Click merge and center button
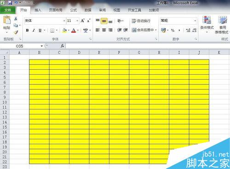Viewport: 230px width, 169px height. click(x=143, y=30)
